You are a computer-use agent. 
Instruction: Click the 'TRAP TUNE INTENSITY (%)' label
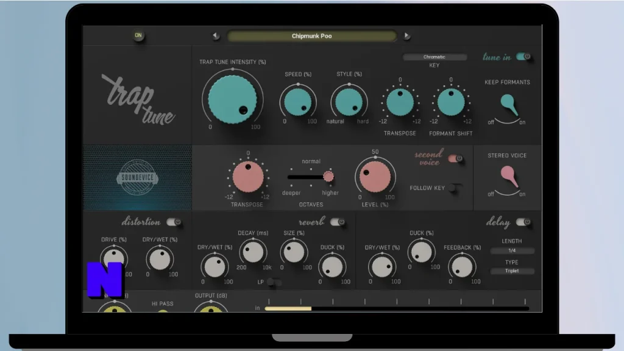coord(232,62)
